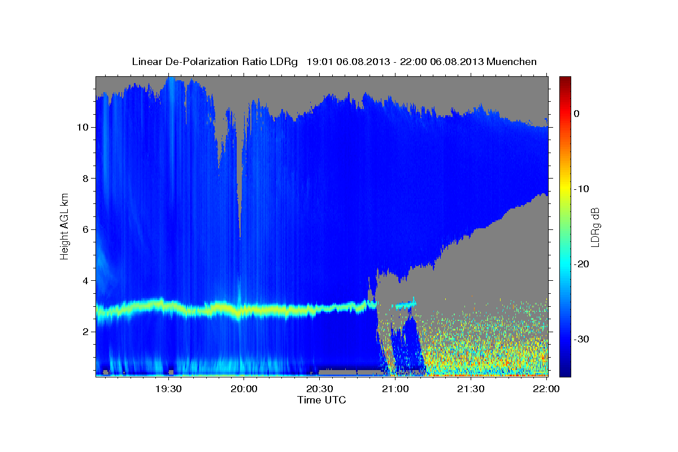Click the colorbar value label '-10'

[582, 189]
